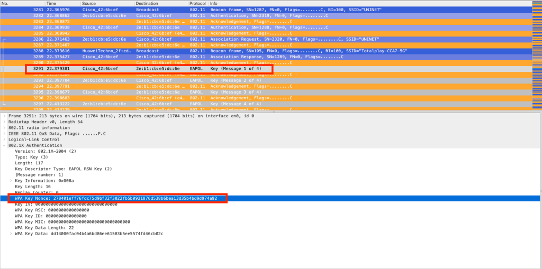Viewport: 542px width, 269px height.
Task: Expand 802.11 radio information section
Action: click(5, 127)
